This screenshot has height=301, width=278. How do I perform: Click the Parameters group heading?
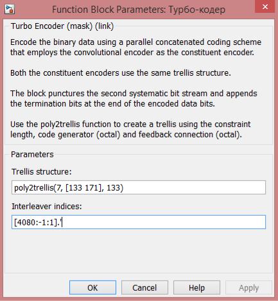pyautogui.click(x=32, y=154)
